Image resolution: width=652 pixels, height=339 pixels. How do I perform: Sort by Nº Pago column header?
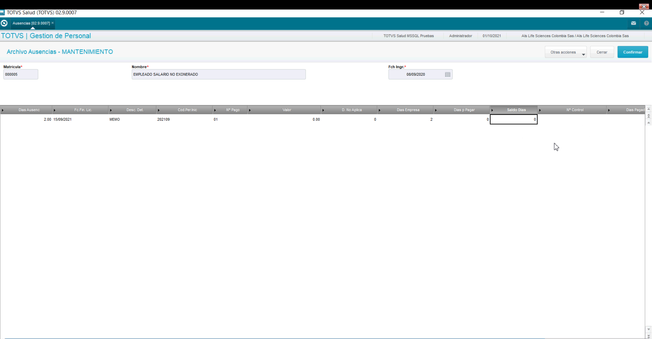click(230, 110)
